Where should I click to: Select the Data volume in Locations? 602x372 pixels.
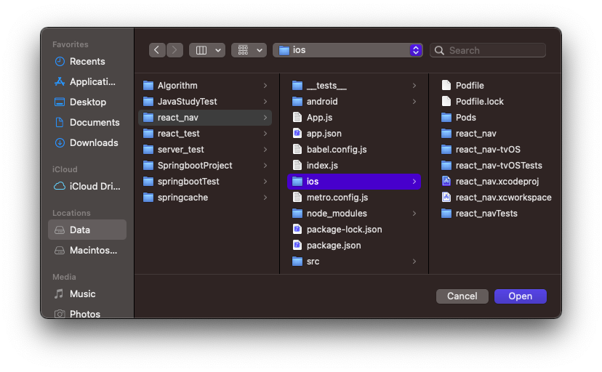pos(87,230)
